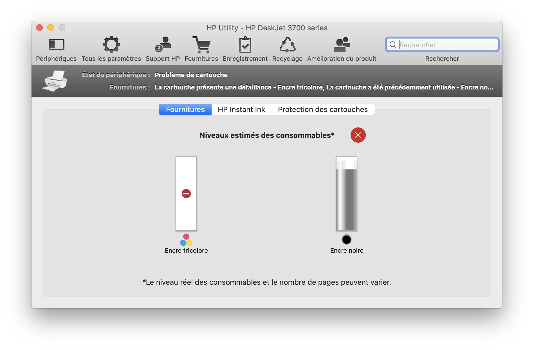Click the tricolor ink level gauge
This screenshot has width=534, height=350.
[186, 194]
